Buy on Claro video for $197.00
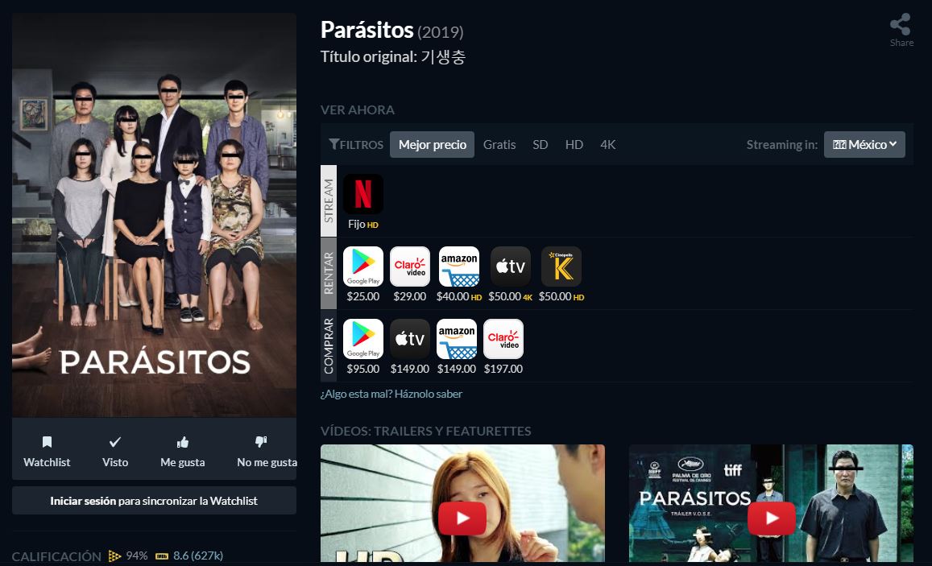 (x=503, y=338)
